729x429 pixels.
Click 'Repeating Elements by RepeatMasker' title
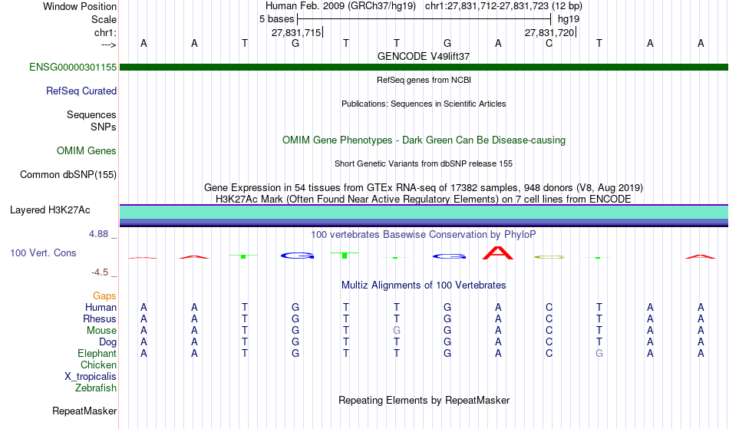click(424, 400)
